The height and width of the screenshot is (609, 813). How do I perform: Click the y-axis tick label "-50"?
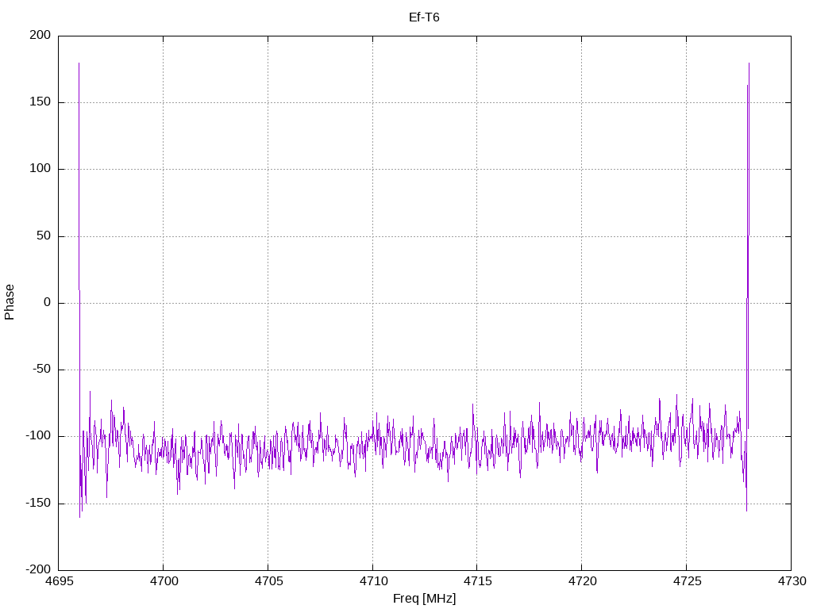(x=41, y=370)
